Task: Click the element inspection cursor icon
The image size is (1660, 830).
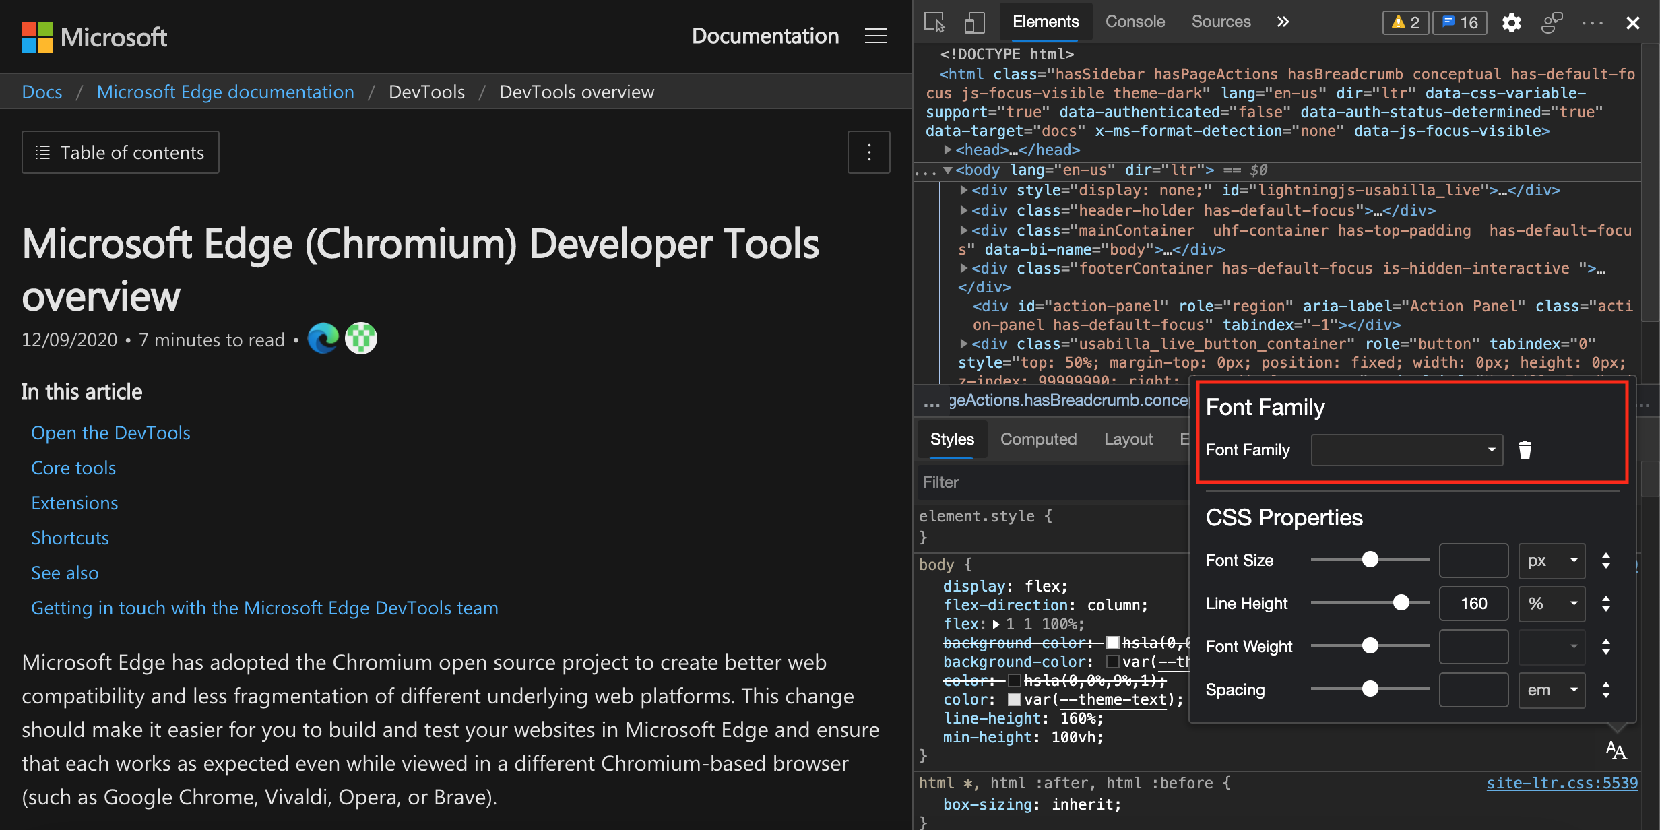Action: [936, 20]
